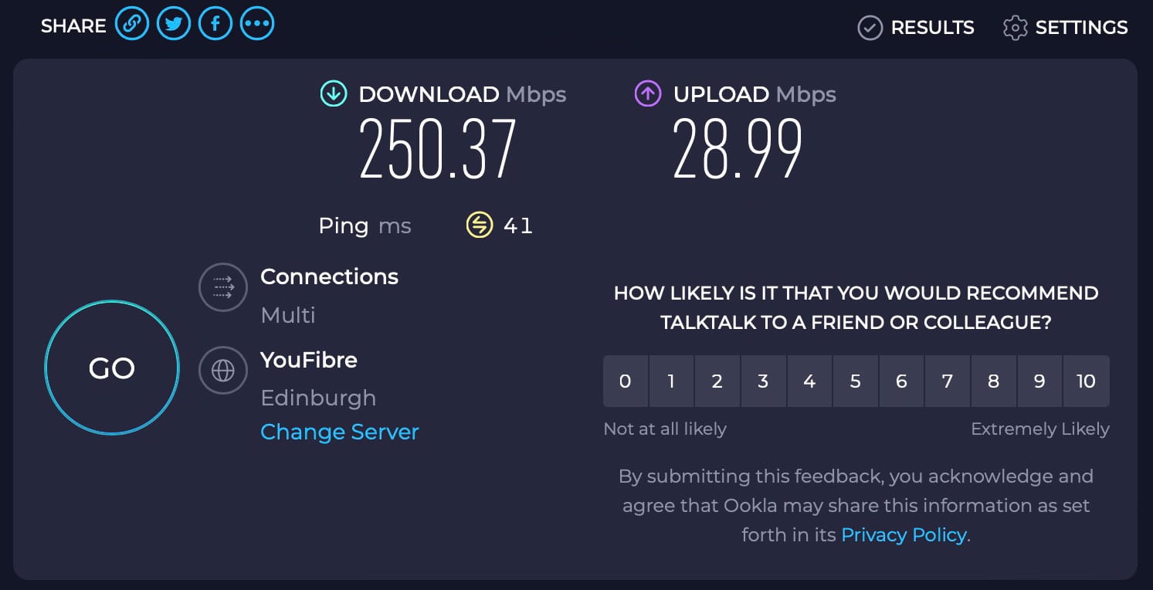The image size is (1153, 590).
Task: Click the upload arrow icon
Action: point(647,93)
